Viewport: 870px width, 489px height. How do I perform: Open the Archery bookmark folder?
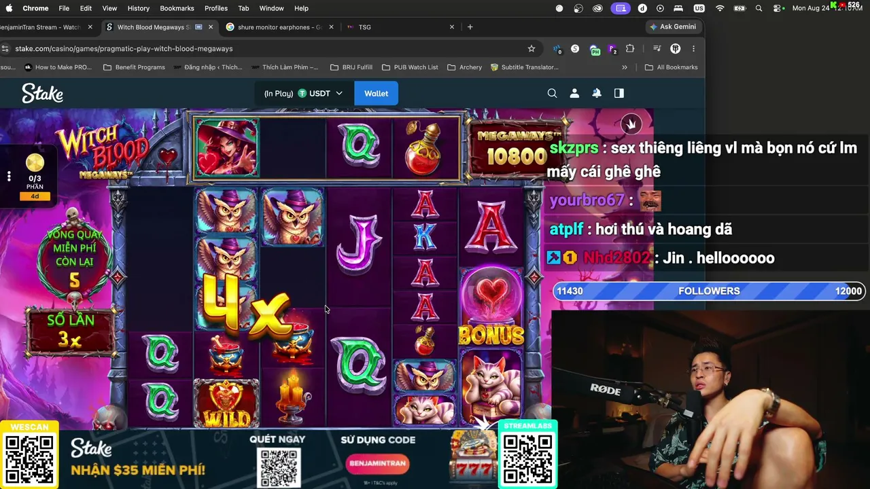[464, 67]
